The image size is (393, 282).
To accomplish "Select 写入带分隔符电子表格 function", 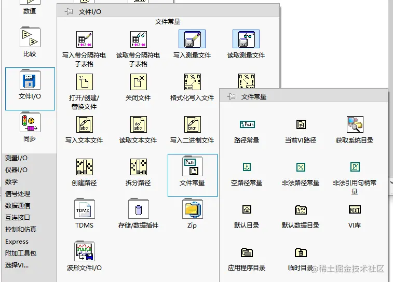I will (84, 39).
